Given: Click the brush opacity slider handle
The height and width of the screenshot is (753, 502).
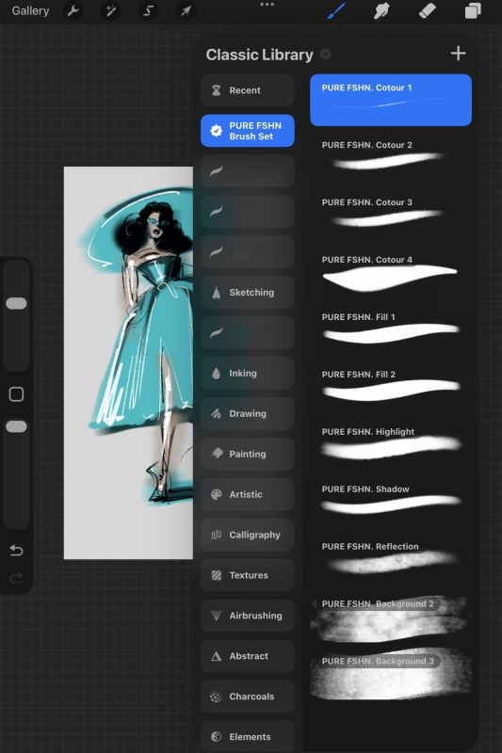Looking at the screenshot, I should (x=16, y=426).
